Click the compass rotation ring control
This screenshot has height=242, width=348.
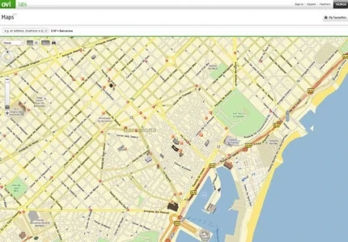(x=7, y=57)
